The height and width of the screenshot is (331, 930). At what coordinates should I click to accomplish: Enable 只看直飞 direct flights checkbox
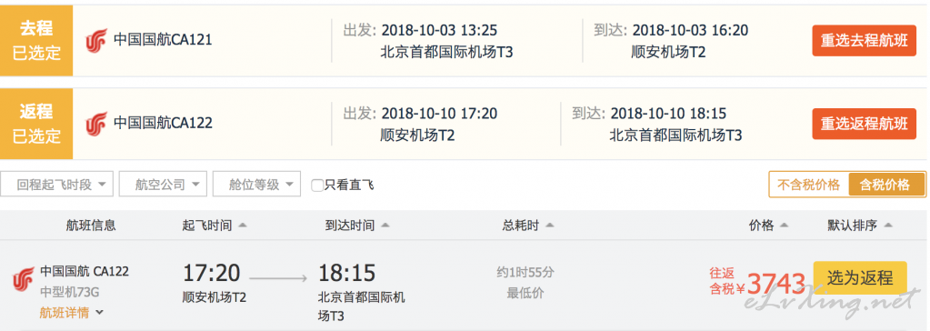317,186
